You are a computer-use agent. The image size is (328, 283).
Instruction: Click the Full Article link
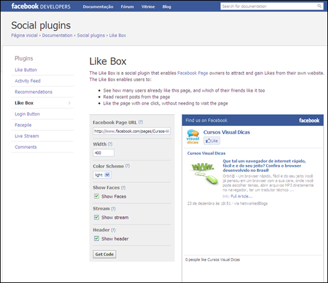point(242,196)
